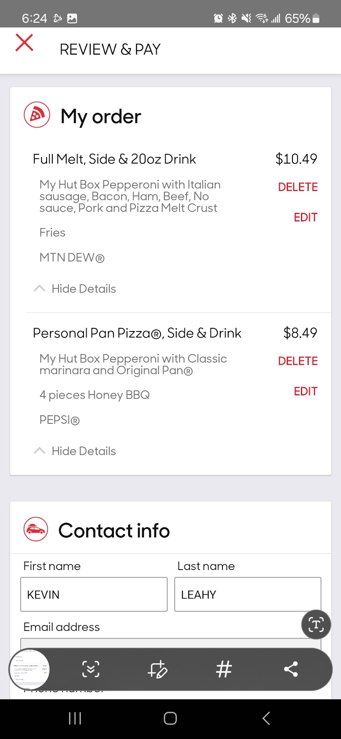Edit the First name field containing KEVIN
This screenshot has height=739, width=341.
click(94, 594)
